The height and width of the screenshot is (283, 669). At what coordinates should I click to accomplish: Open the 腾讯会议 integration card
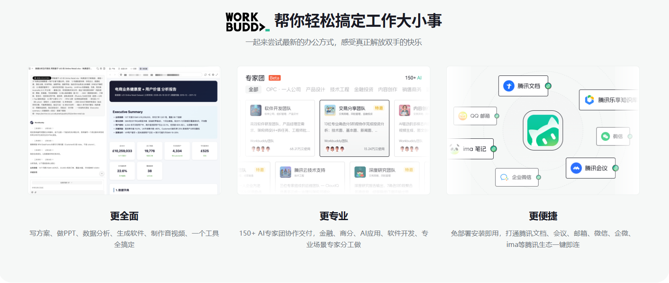(x=591, y=168)
